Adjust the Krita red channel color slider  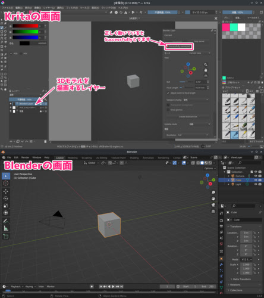[26, 26]
